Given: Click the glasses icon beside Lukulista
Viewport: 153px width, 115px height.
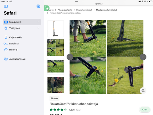Looking at the screenshot, I should 6,44.
